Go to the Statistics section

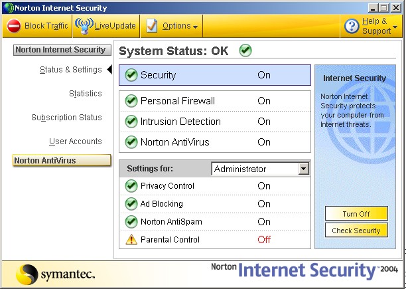click(x=86, y=93)
